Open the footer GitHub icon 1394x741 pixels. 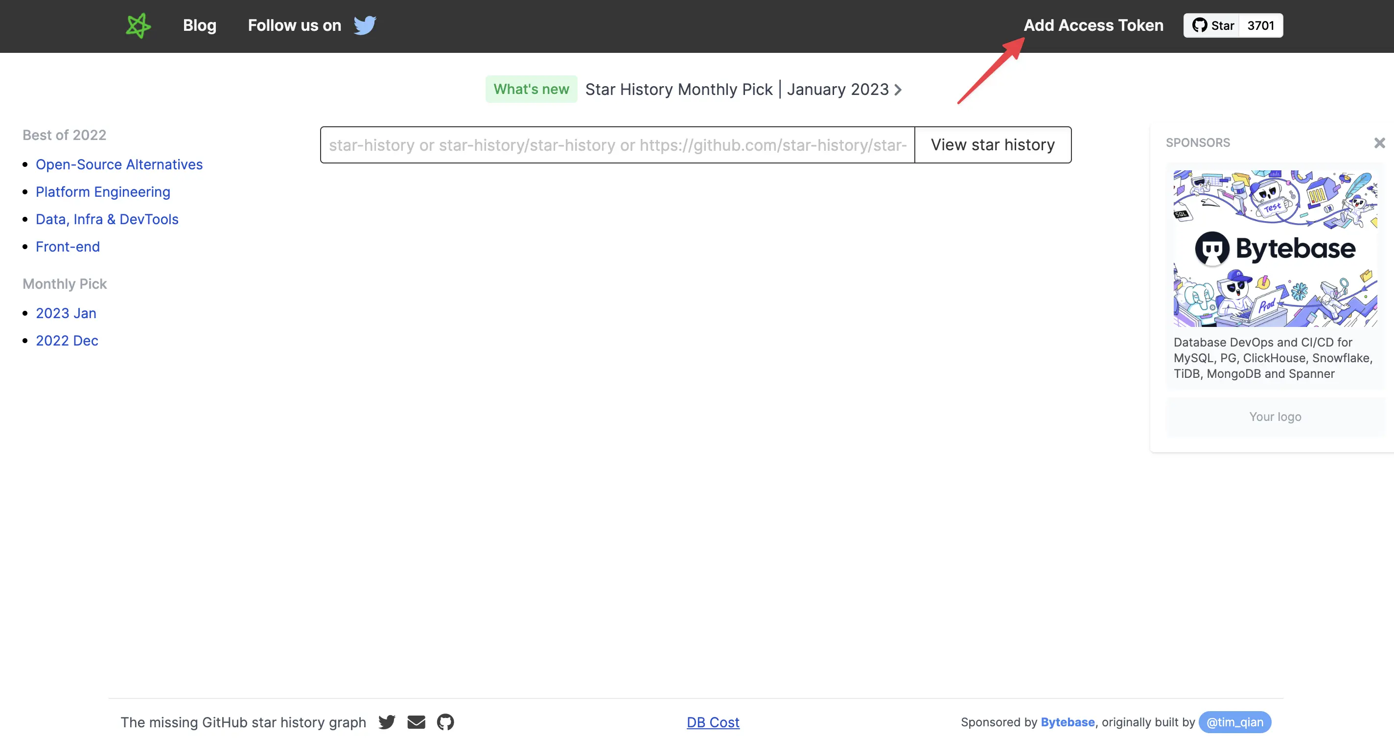point(445,721)
